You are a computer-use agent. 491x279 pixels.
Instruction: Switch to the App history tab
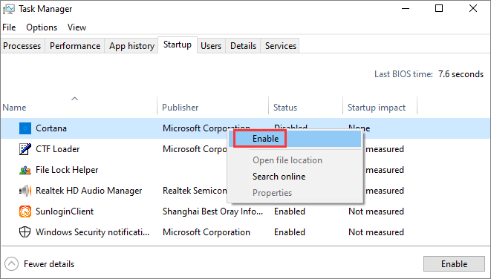[131, 46]
